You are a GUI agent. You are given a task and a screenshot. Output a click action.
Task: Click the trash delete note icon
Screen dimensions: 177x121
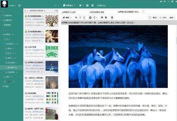[112, 18]
